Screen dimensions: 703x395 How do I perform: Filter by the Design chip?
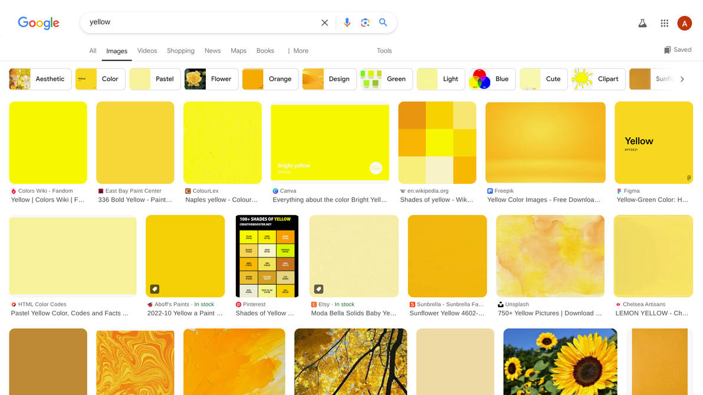pos(330,79)
